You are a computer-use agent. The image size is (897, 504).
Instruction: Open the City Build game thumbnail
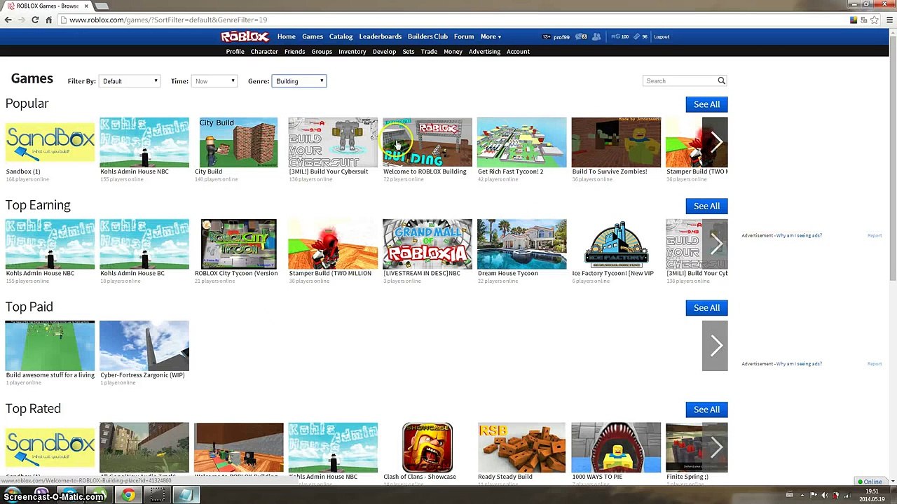(x=238, y=142)
